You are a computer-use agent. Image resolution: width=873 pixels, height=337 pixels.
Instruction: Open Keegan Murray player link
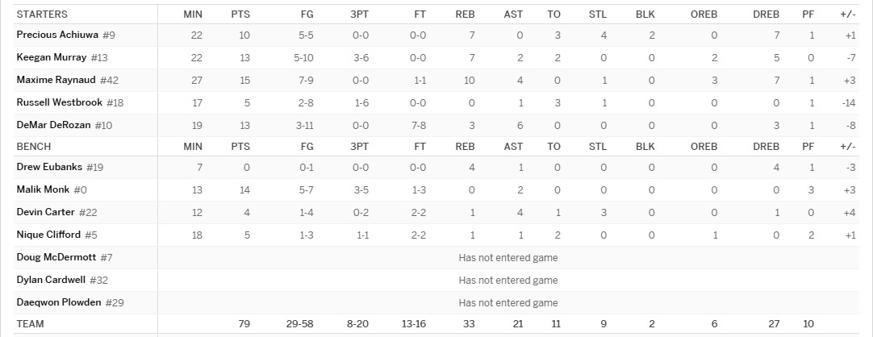coord(52,57)
